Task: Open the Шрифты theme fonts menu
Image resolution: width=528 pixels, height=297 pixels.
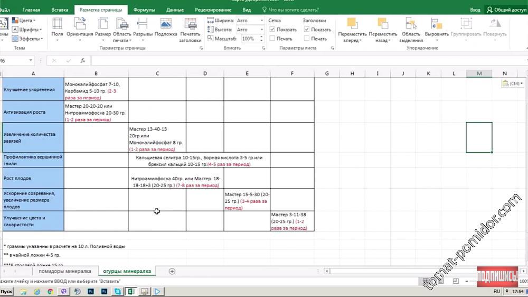Action: coord(27,30)
